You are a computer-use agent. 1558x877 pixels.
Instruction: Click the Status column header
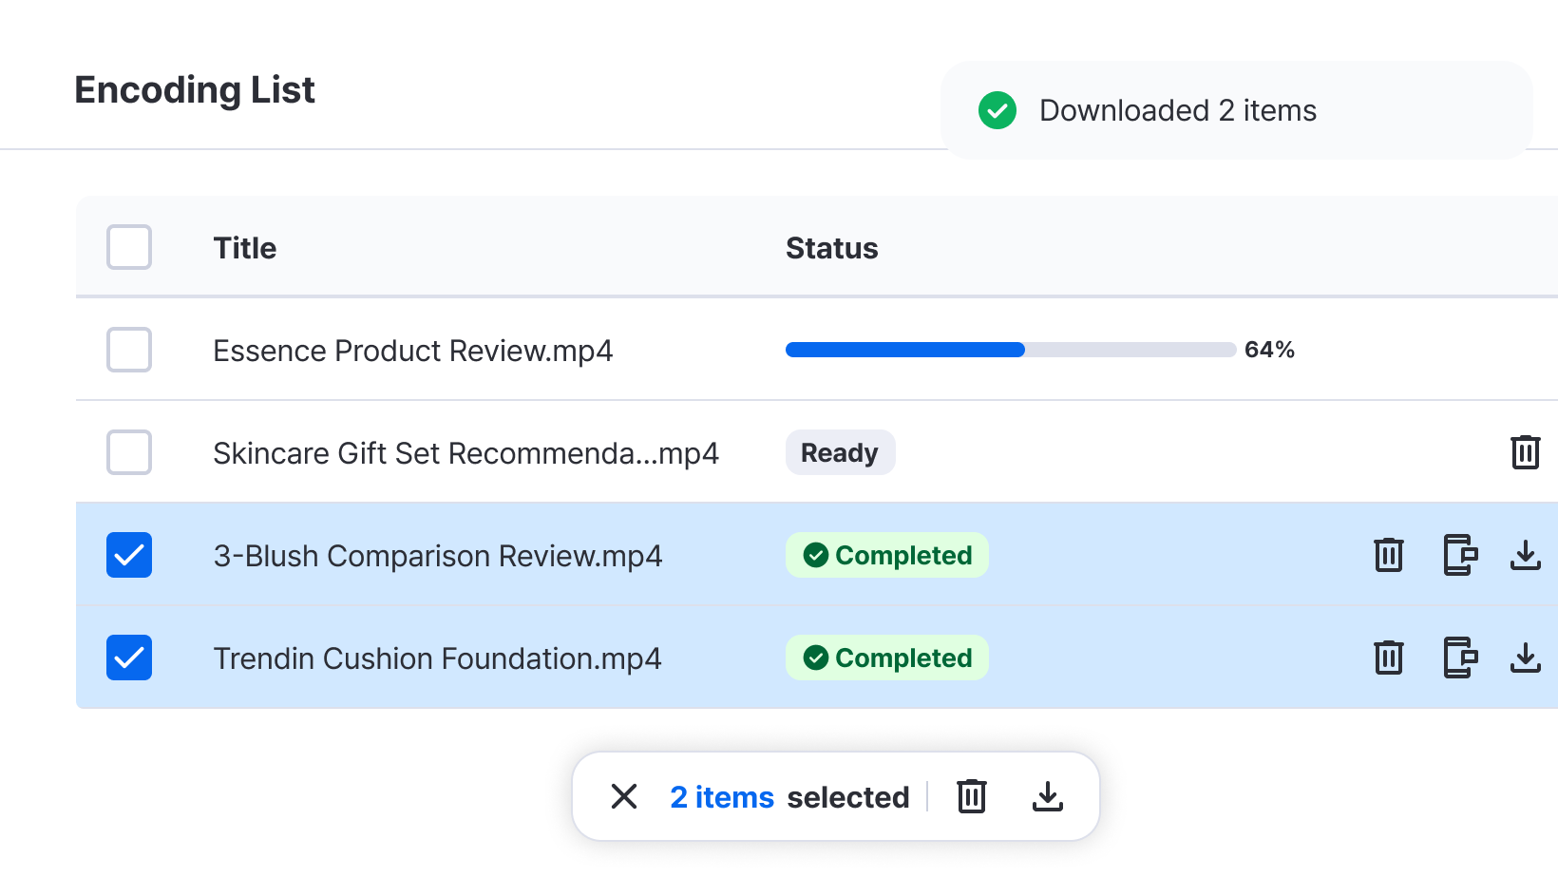click(831, 248)
